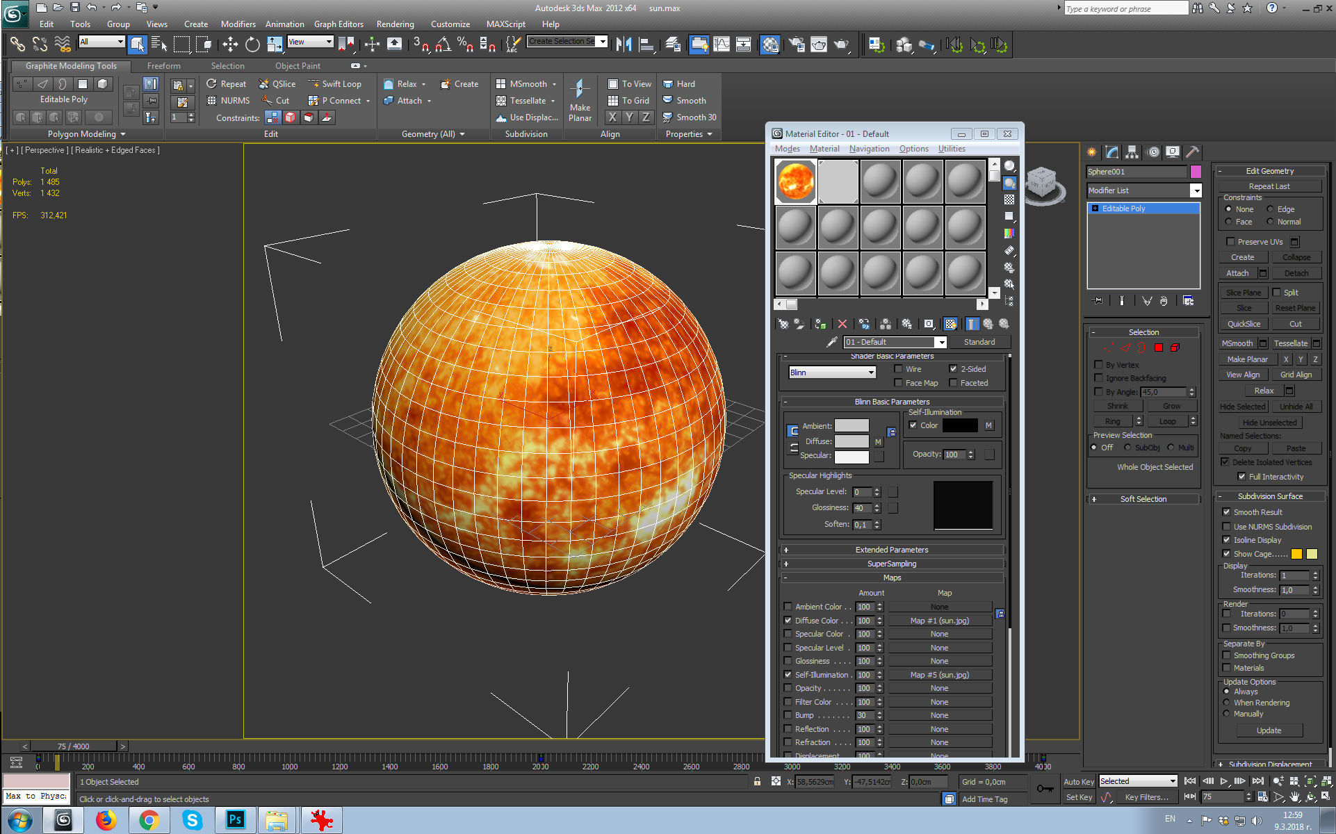Open Photoshop from the taskbar
Screen dimensions: 1336x834
tap(235, 820)
